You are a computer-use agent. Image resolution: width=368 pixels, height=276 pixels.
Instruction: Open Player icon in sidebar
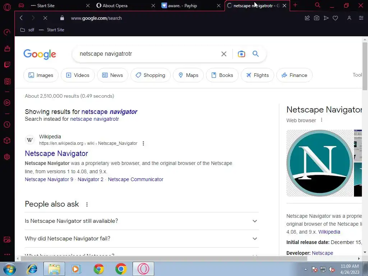(7, 102)
